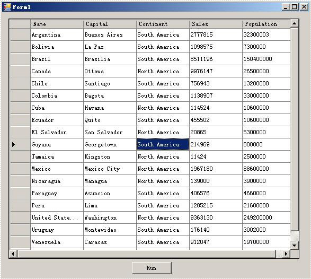The height and width of the screenshot is (279, 311).
Task: Click the Run button
Action: coord(152,268)
